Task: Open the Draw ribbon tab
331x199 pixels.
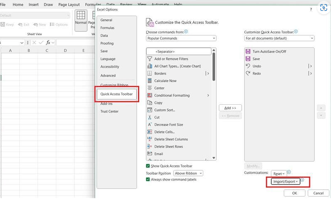Action: click(48, 5)
